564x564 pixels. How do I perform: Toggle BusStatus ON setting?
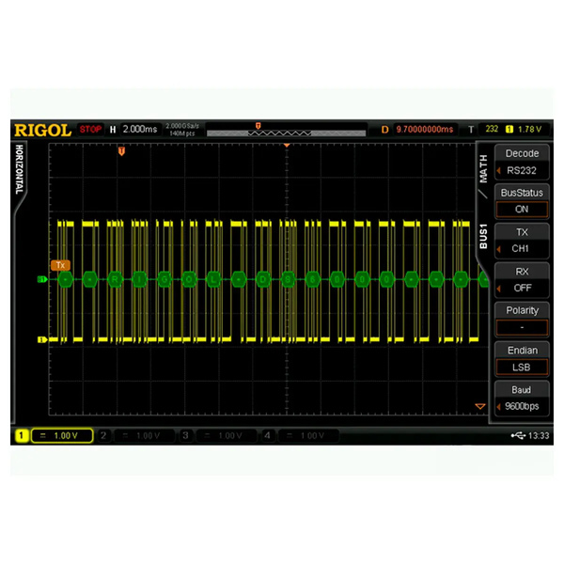coord(522,201)
